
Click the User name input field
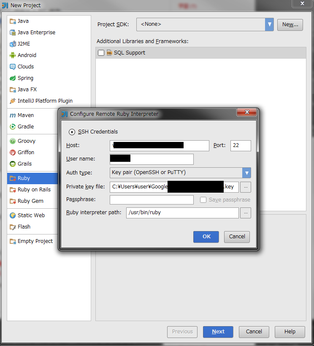pyautogui.click(x=152, y=159)
